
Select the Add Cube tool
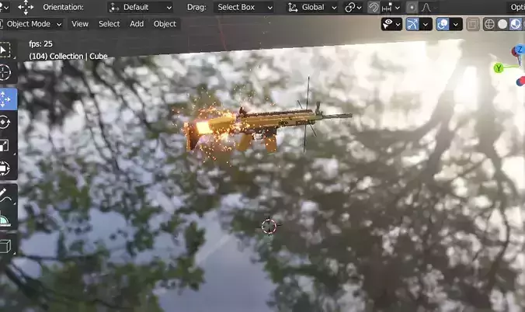5,246
